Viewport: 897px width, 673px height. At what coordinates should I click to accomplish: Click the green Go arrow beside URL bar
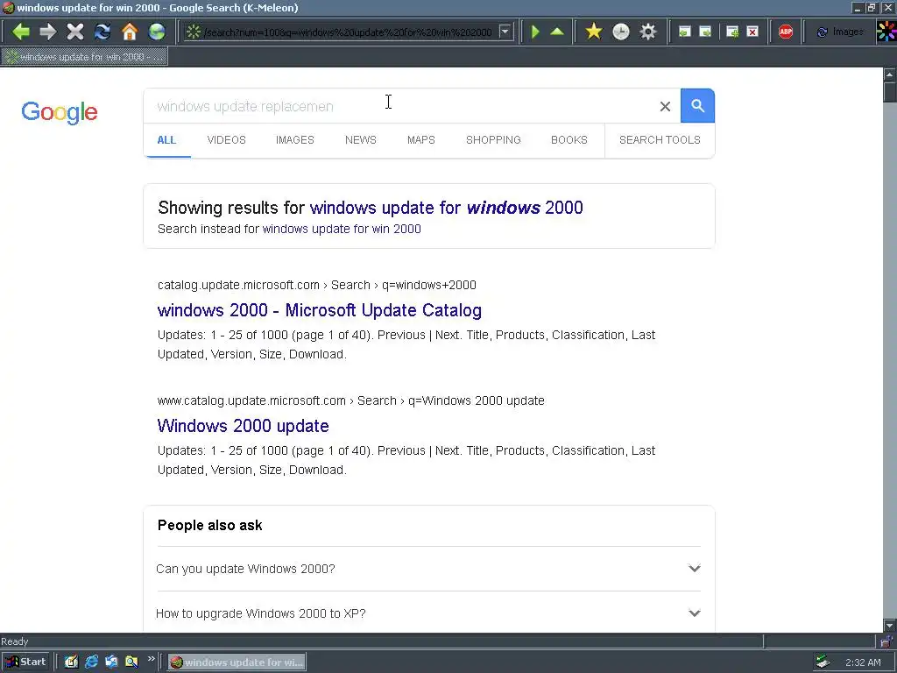tap(535, 32)
